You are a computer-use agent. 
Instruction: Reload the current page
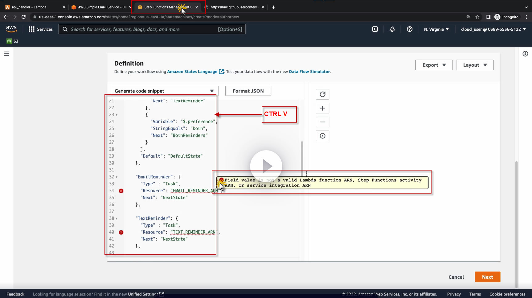tap(23, 17)
